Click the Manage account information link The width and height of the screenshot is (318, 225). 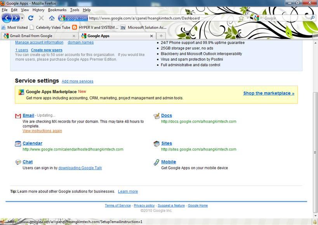tap(39, 42)
